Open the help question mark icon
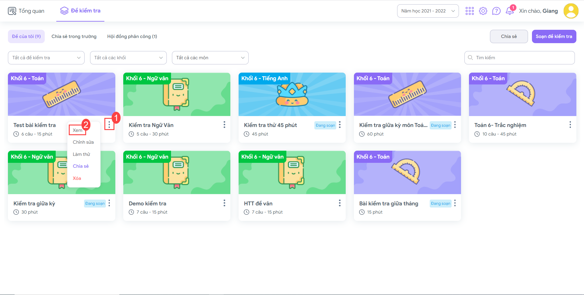Screen dimensions: 584x295 pos(496,11)
